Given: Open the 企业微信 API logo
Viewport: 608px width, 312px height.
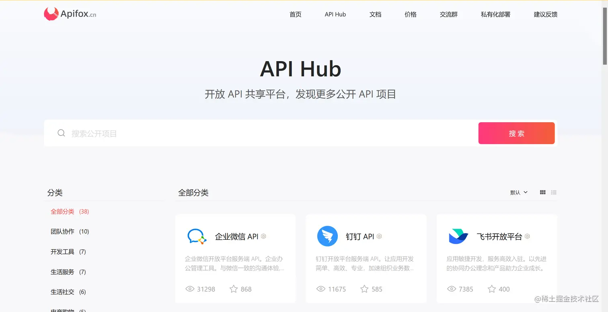Looking at the screenshot, I should point(197,236).
